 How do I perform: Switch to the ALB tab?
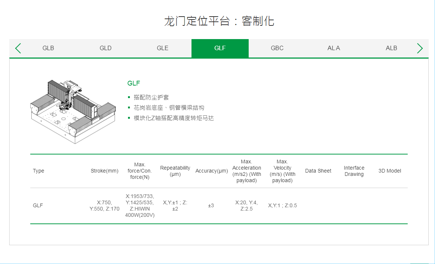point(391,48)
